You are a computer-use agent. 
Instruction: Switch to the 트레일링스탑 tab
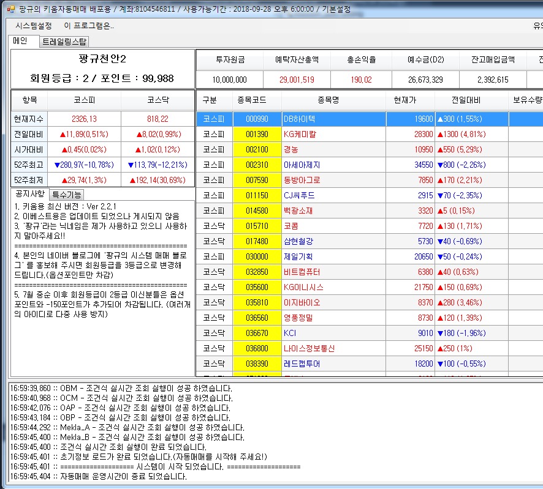click(x=64, y=42)
